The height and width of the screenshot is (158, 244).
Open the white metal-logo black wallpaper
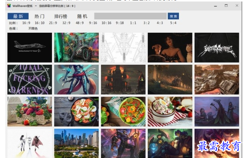(x=217, y=47)
